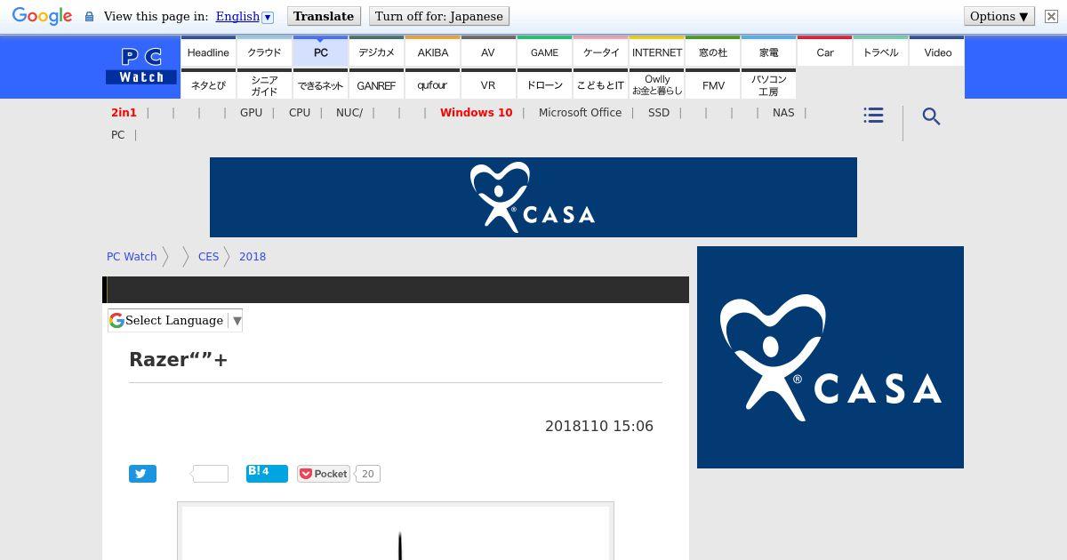1067x560 pixels.
Task: Open the qufour tab
Action: pyautogui.click(x=432, y=84)
